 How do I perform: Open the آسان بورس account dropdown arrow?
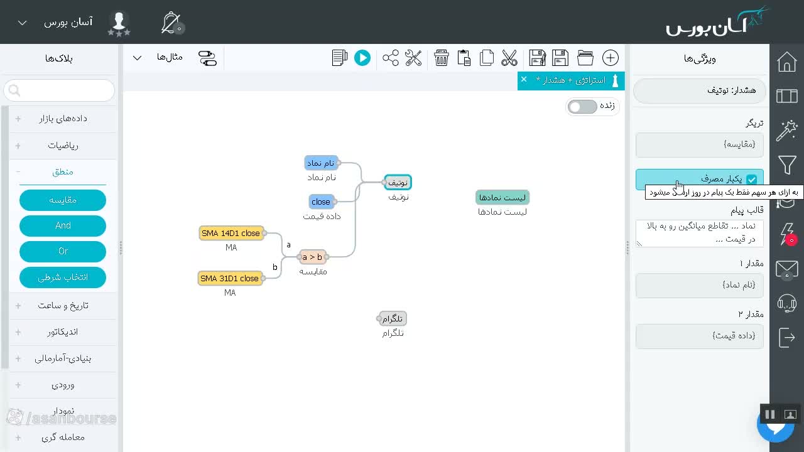23,23
